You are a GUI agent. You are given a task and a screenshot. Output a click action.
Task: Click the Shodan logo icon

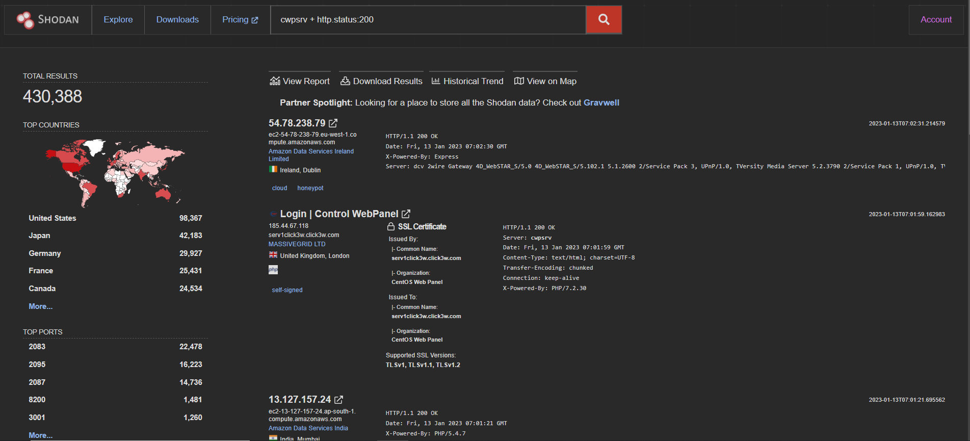(x=25, y=20)
